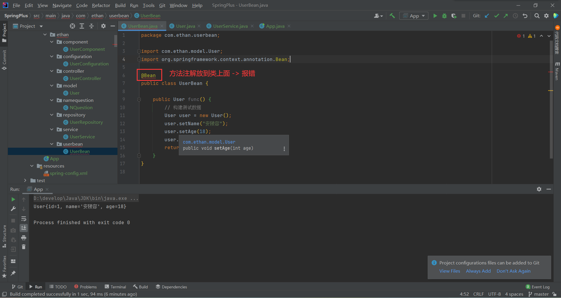
Task: Toggle soft-wrap in Run console
Action: 24,219
